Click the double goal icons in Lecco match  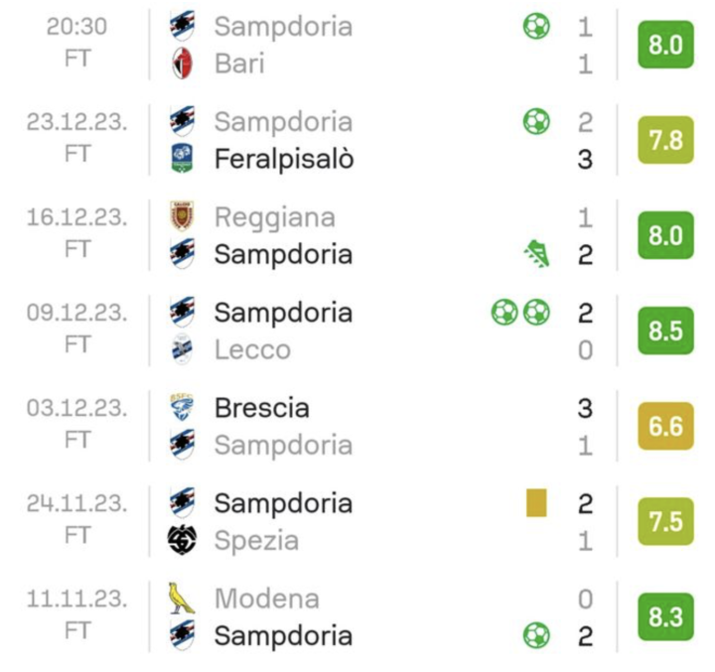(520, 313)
